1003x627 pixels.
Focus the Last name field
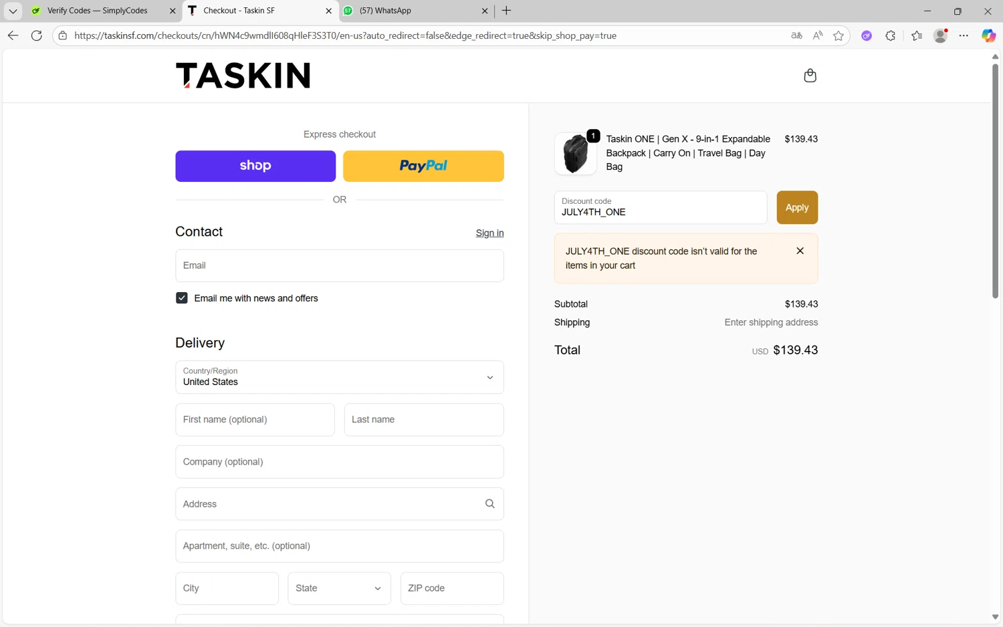tap(424, 420)
